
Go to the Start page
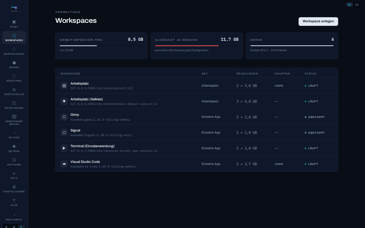(14, 24)
